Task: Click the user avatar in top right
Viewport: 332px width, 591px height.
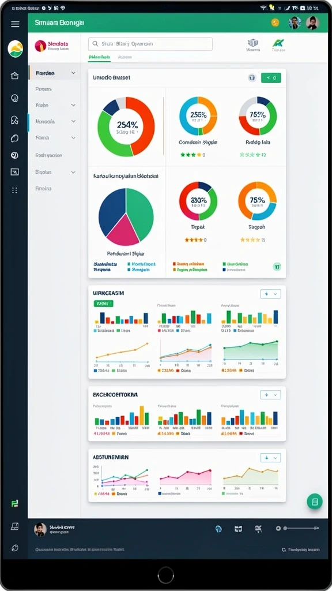Action: 312,23
